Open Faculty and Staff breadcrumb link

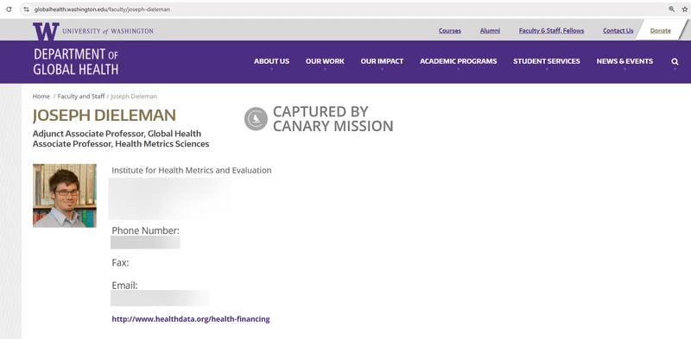[x=81, y=97]
